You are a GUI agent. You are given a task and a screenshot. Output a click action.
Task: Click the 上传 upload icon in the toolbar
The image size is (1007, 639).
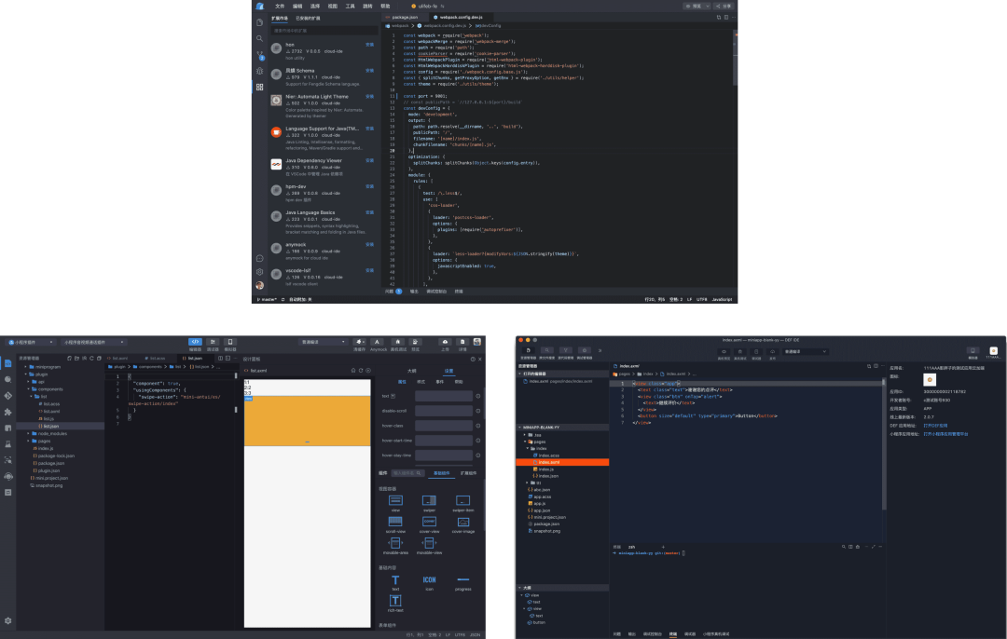[x=445, y=342]
